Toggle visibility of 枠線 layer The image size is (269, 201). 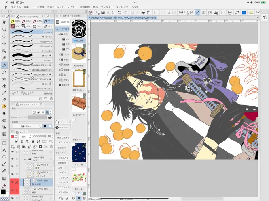12,152
